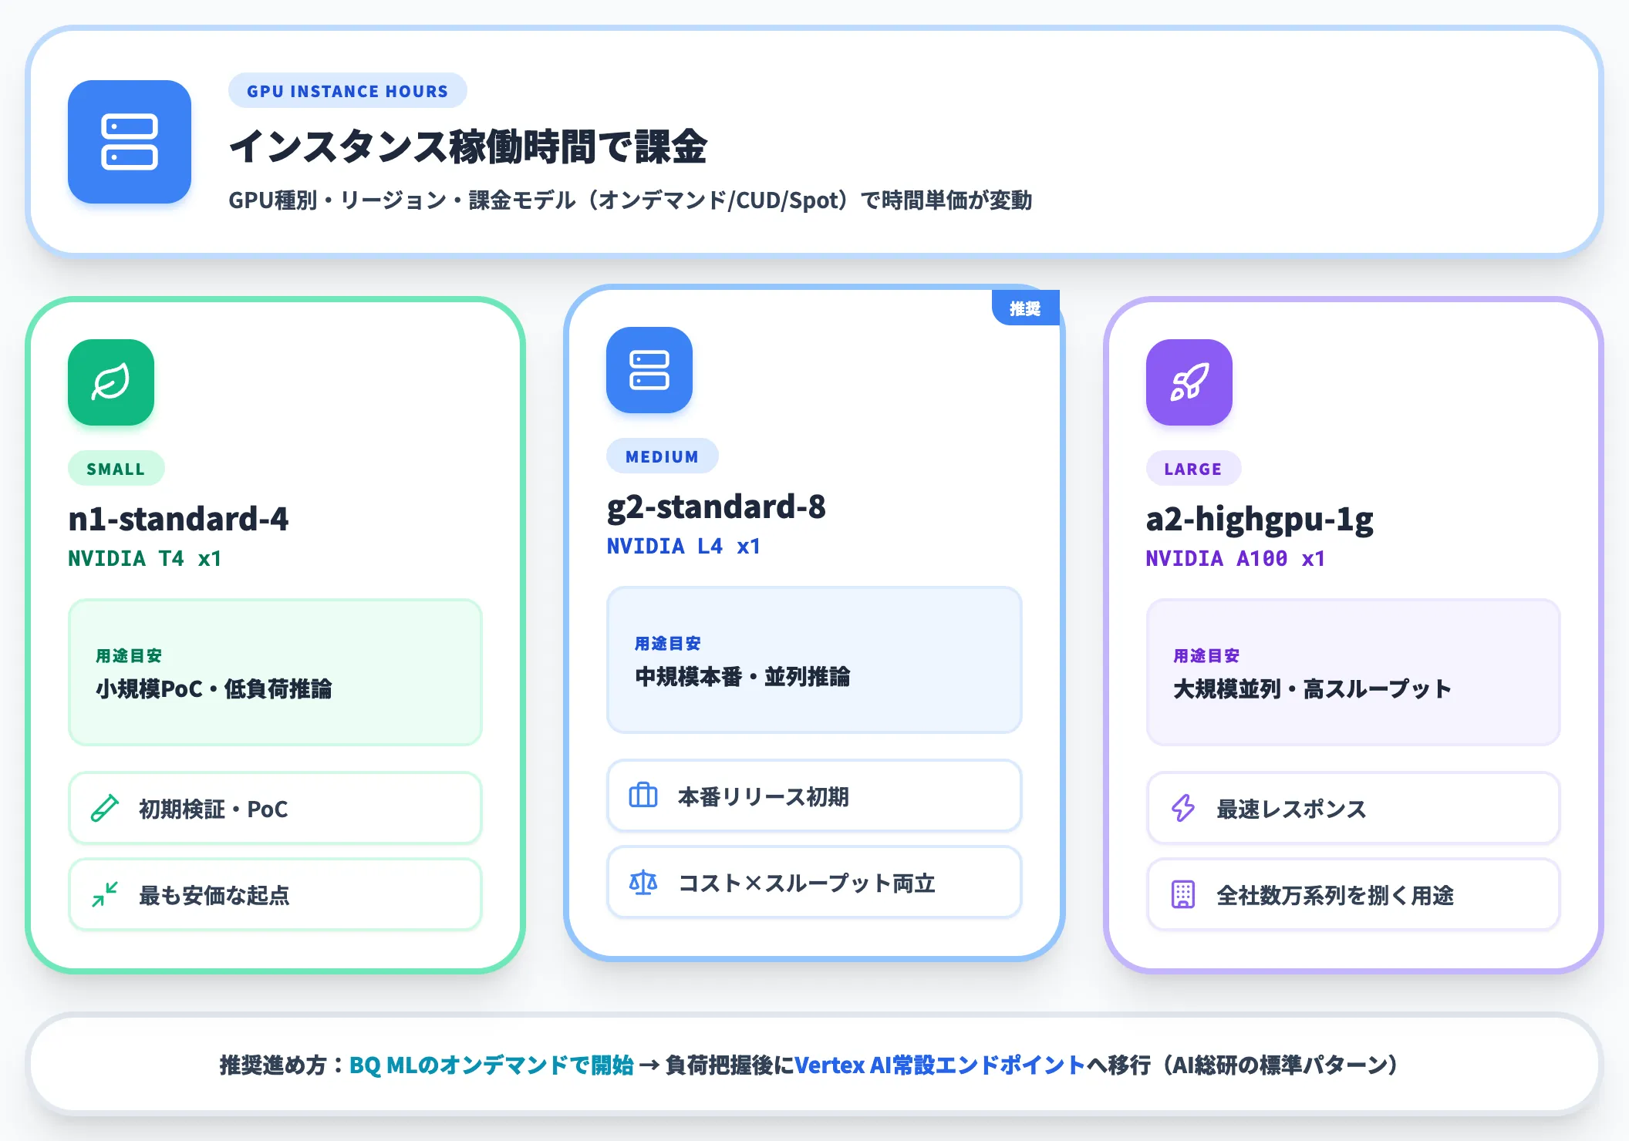The image size is (1629, 1141).
Task: Click the green leaf icon on the Small card
Action: coord(111,382)
